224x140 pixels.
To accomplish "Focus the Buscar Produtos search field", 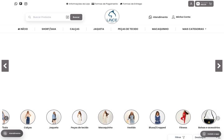I will click(49, 17).
